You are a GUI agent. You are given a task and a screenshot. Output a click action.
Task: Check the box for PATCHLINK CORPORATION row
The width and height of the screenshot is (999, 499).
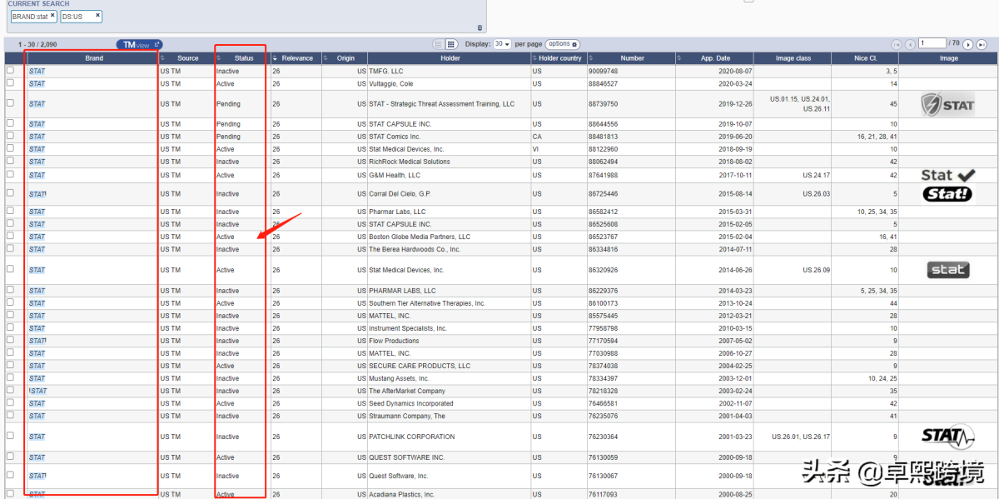[11, 436]
